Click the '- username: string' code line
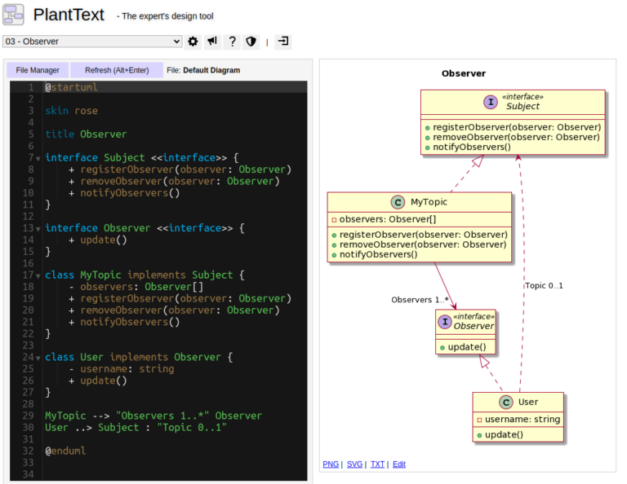This screenshot has height=484, width=627. click(122, 368)
